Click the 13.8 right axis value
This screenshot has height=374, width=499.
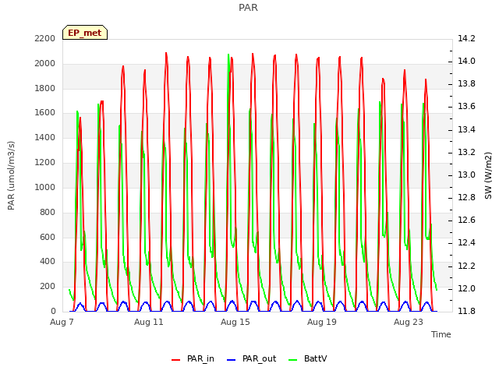tap(466, 83)
